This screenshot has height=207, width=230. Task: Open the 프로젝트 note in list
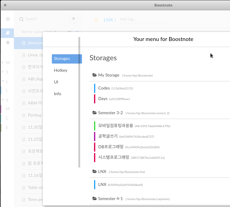pyautogui.click(x=32, y=151)
